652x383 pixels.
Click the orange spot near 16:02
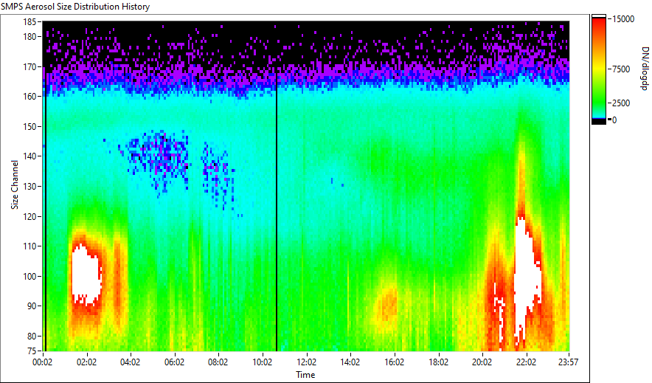pyautogui.click(x=389, y=305)
